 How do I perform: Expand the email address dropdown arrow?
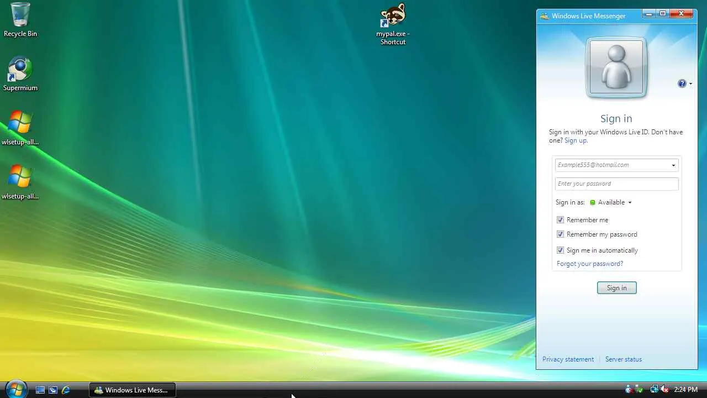click(x=673, y=165)
